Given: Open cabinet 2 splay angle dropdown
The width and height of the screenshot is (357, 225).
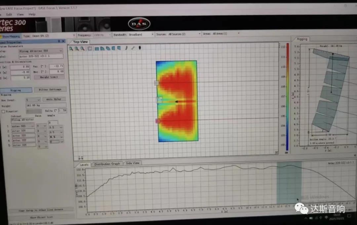Looking at the screenshot, I should click(x=61, y=132).
